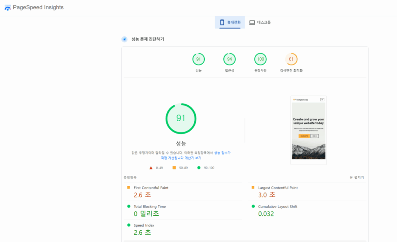
Task: Click the red triangle 0-49 legend icon
Action: (x=150, y=168)
